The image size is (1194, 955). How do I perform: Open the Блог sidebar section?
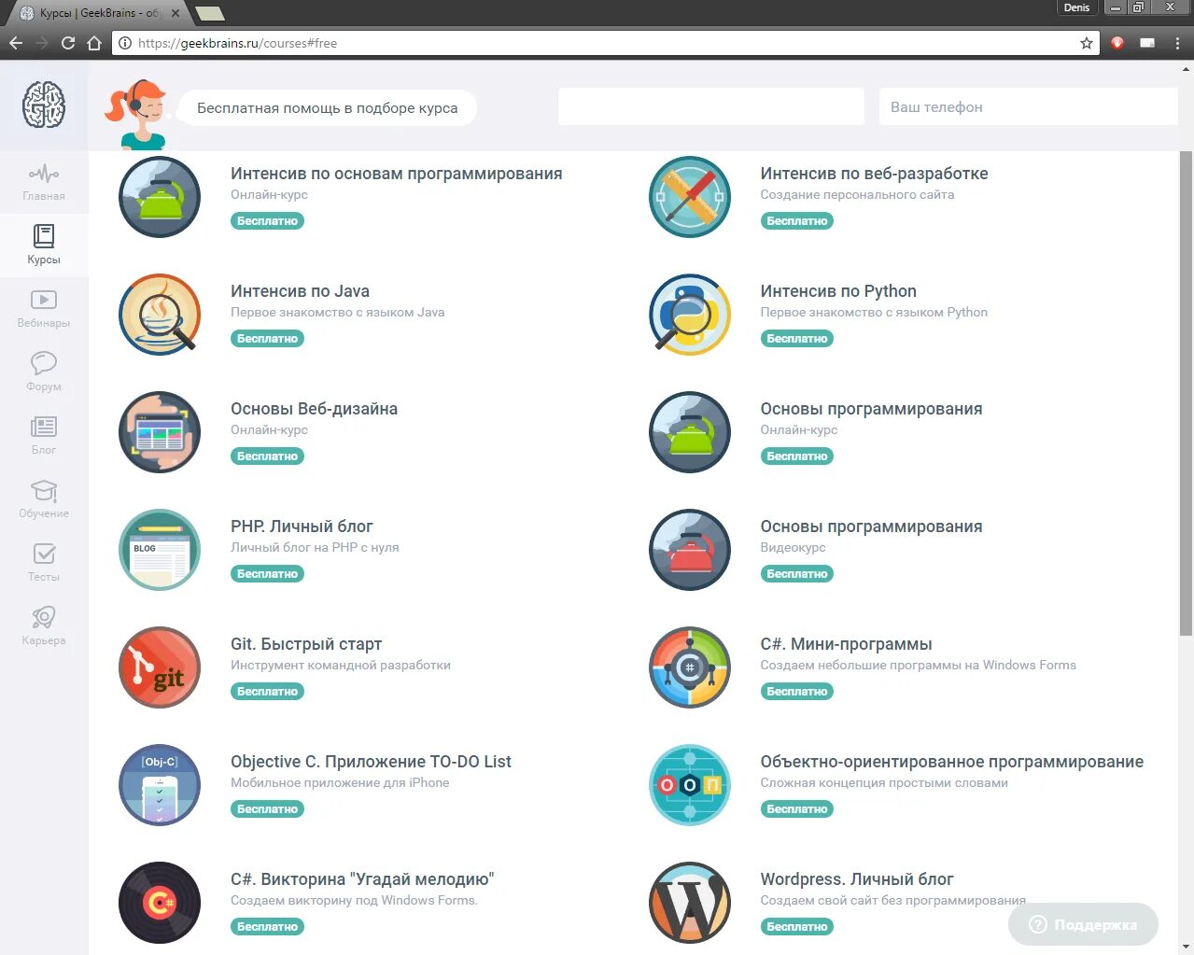point(44,436)
